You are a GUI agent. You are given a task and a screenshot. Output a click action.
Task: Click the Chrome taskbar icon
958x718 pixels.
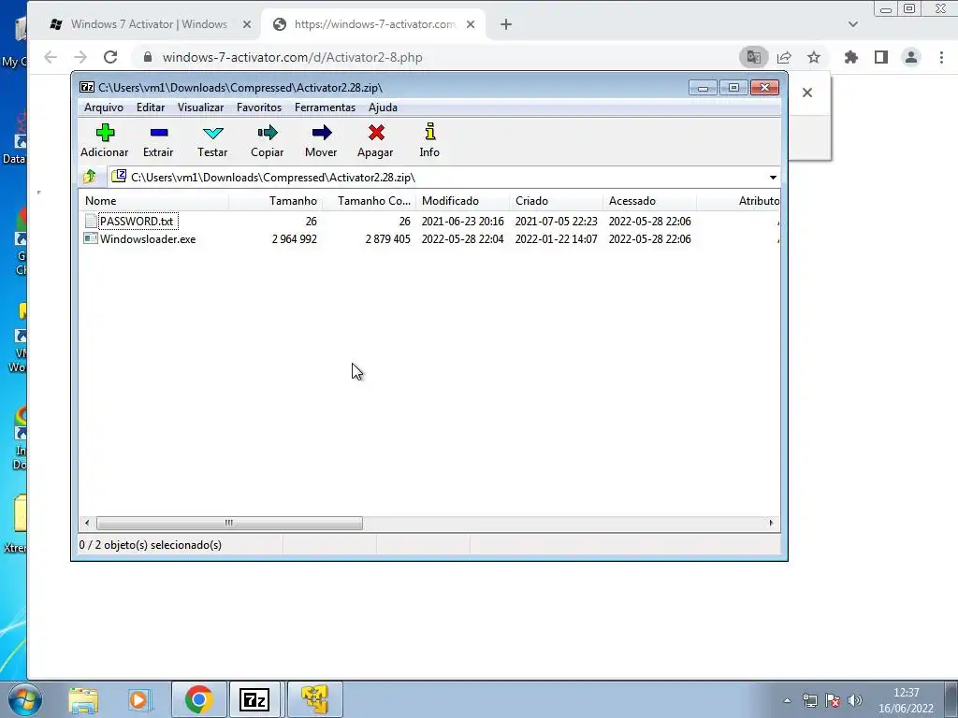click(x=198, y=699)
